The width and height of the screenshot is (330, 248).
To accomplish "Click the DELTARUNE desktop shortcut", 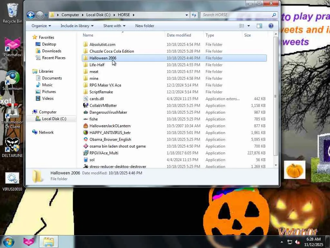I will point(12,147).
